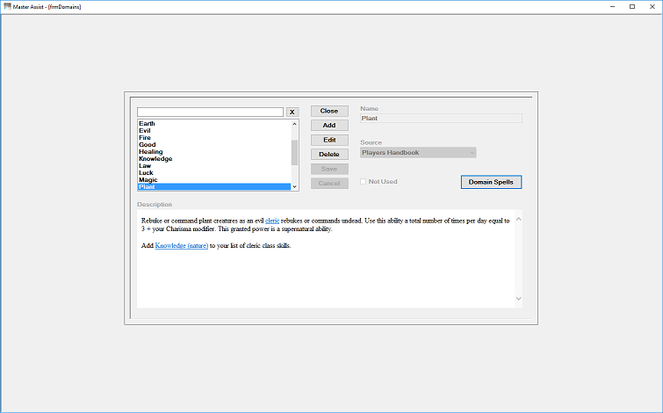The image size is (663, 413).
Task: Close the Master Assist window
Action: (652, 7)
